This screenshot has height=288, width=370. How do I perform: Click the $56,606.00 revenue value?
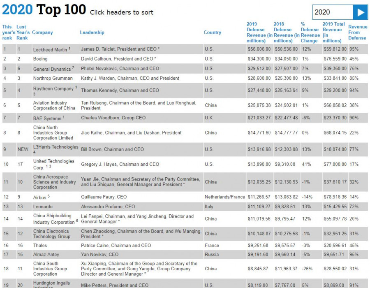click(x=259, y=49)
